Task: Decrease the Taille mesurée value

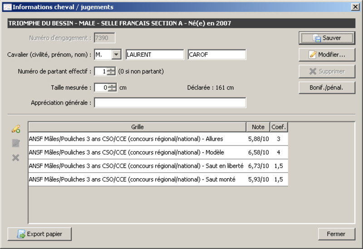Action: (112, 90)
